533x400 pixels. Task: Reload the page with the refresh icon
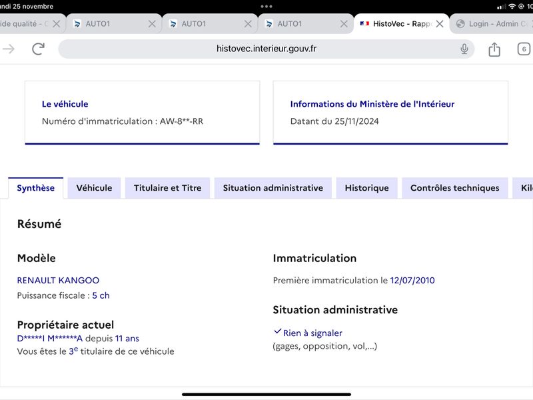39,49
